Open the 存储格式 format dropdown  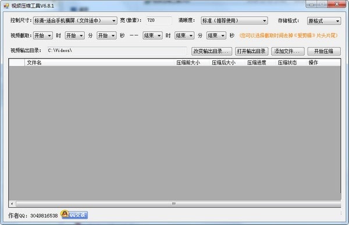[x=324, y=21]
